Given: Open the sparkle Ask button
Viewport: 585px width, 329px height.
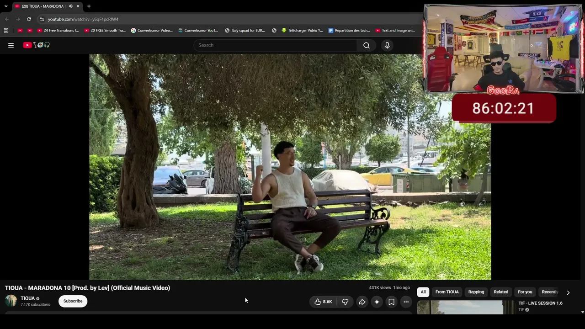Looking at the screenshot, I should (x=377, y=302).
